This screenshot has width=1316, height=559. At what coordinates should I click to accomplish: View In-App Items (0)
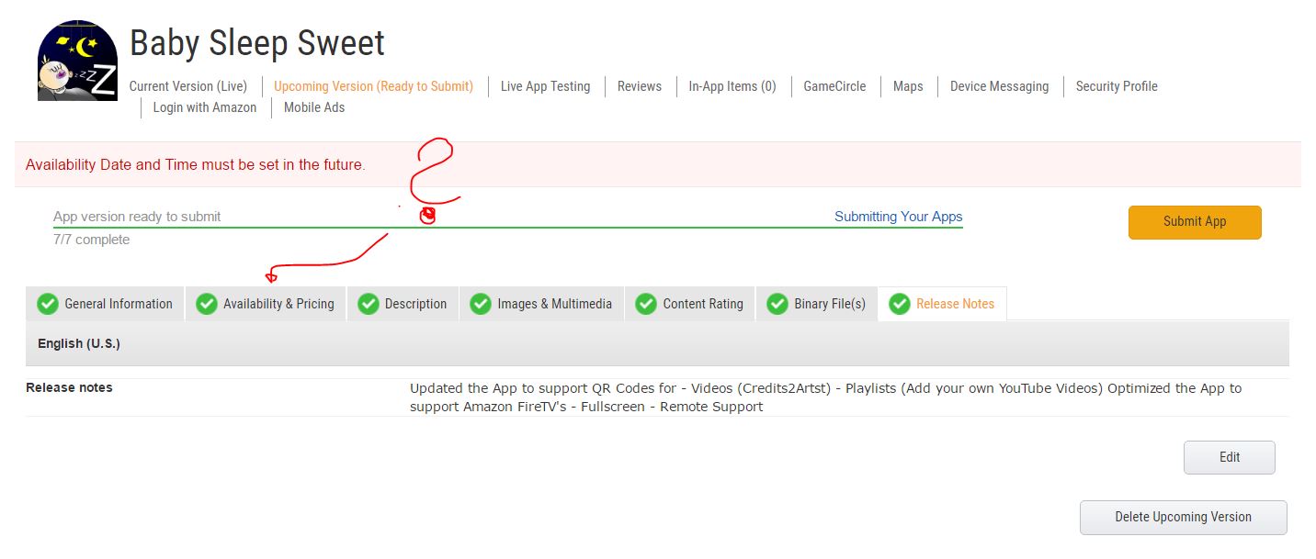732,86
